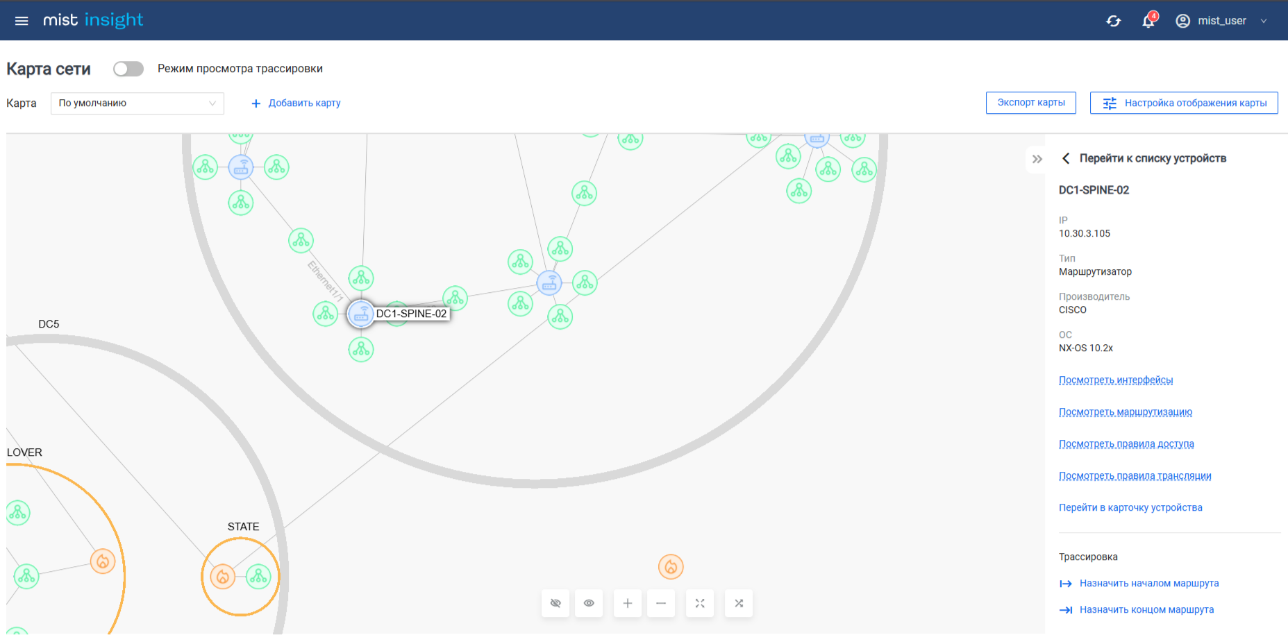1288x644 pixels.
Task: Open 'Настройка отображения карты' settings
Action: 1184,103
